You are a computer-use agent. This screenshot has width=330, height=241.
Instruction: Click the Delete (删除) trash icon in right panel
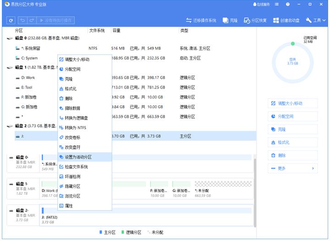coord(274,155)
